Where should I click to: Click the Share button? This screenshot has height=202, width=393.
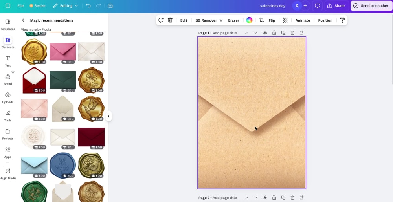pyautogui.click(x=336, y=6)
